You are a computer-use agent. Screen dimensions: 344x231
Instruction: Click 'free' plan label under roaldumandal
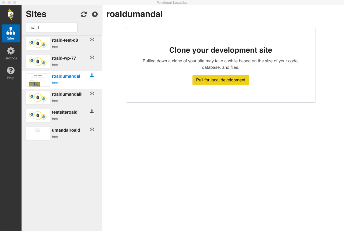tap(55, 83)
